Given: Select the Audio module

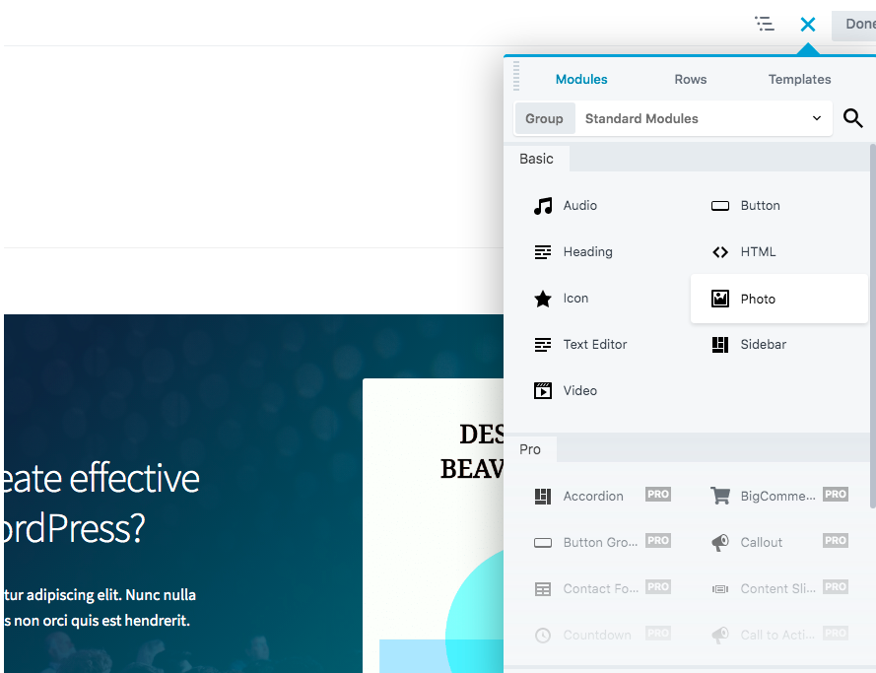Looking at the screenshot, I should coord(579,206).
